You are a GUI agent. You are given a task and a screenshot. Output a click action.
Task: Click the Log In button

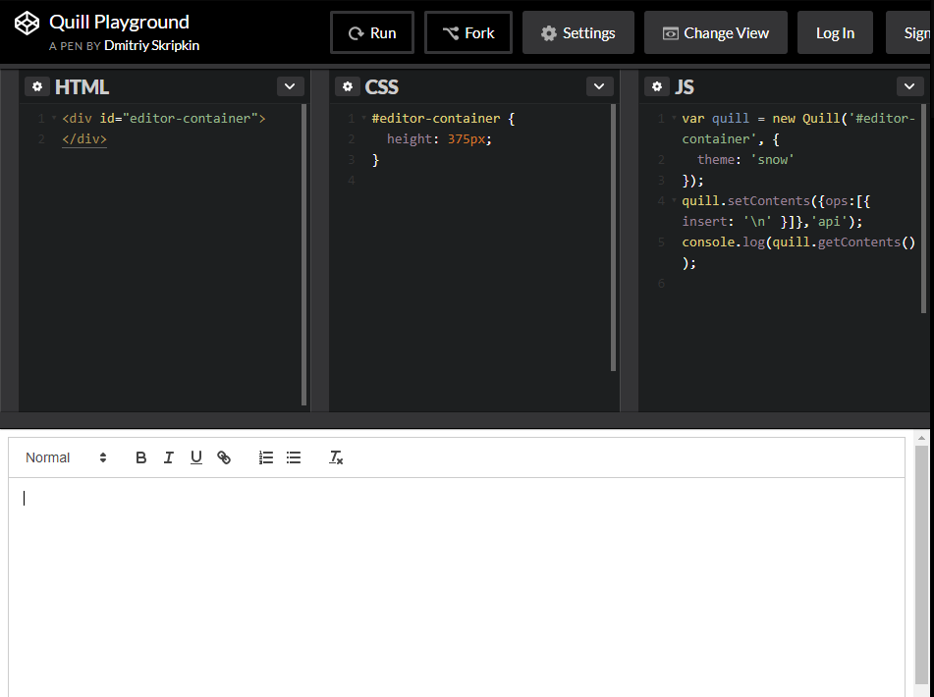(x=835, y=32)
